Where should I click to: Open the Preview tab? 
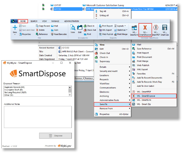point(78,78)
